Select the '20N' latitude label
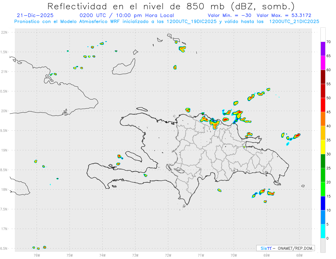 5,111
